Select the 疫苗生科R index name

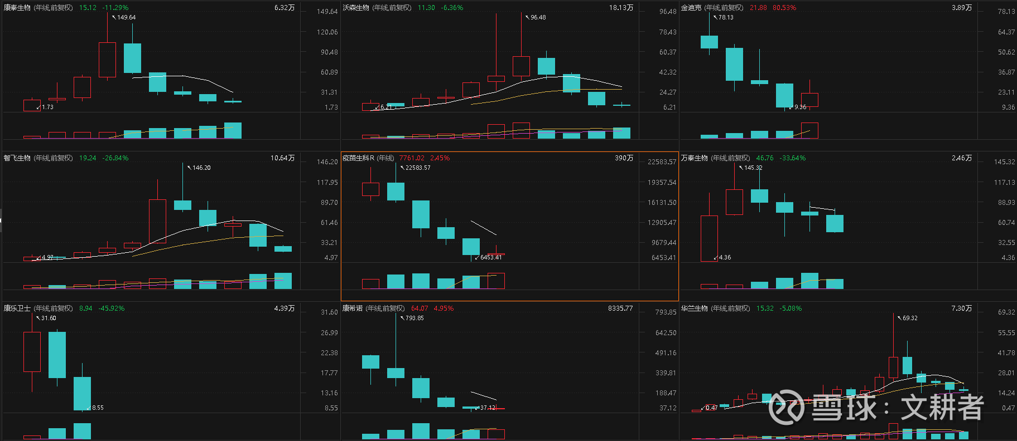click(x=358, y=158)
